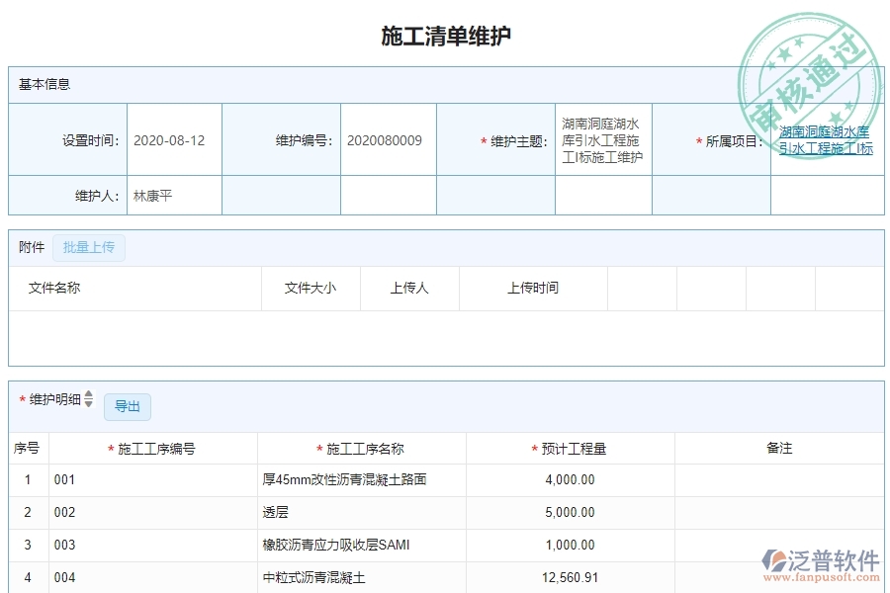Click the 审核通过 approval stamp
The image size is (890, 593).
click(807, 61)
